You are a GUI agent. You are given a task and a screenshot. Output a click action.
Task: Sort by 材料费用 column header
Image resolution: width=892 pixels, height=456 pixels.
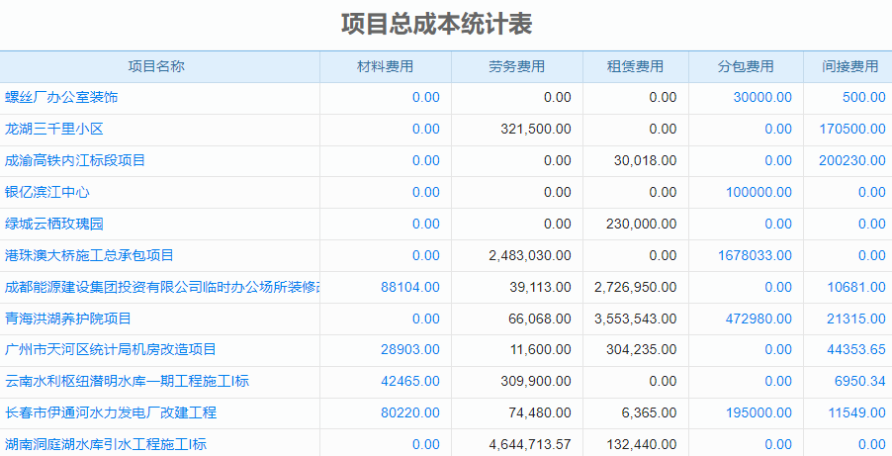[385, 66]
